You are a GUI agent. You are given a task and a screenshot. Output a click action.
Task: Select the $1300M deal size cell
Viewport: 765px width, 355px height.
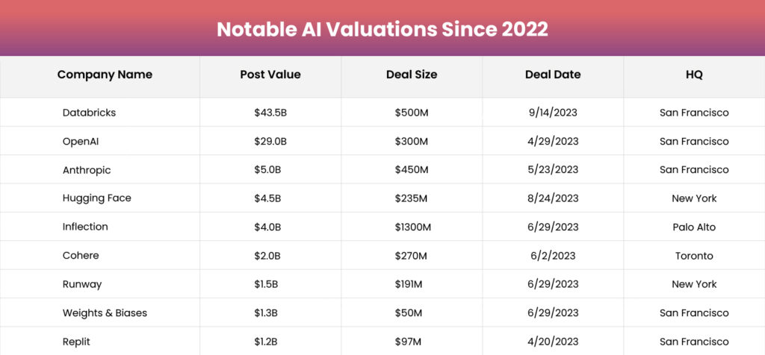(x=412, y=227)
